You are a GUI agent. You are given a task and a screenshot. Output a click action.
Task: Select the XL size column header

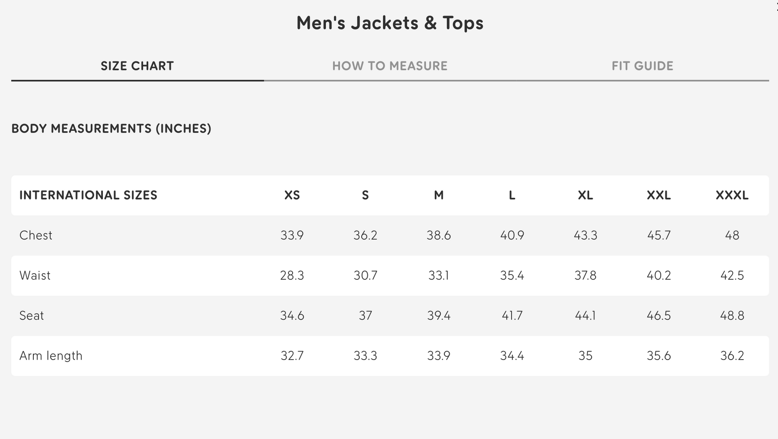[x=585, y=195]
